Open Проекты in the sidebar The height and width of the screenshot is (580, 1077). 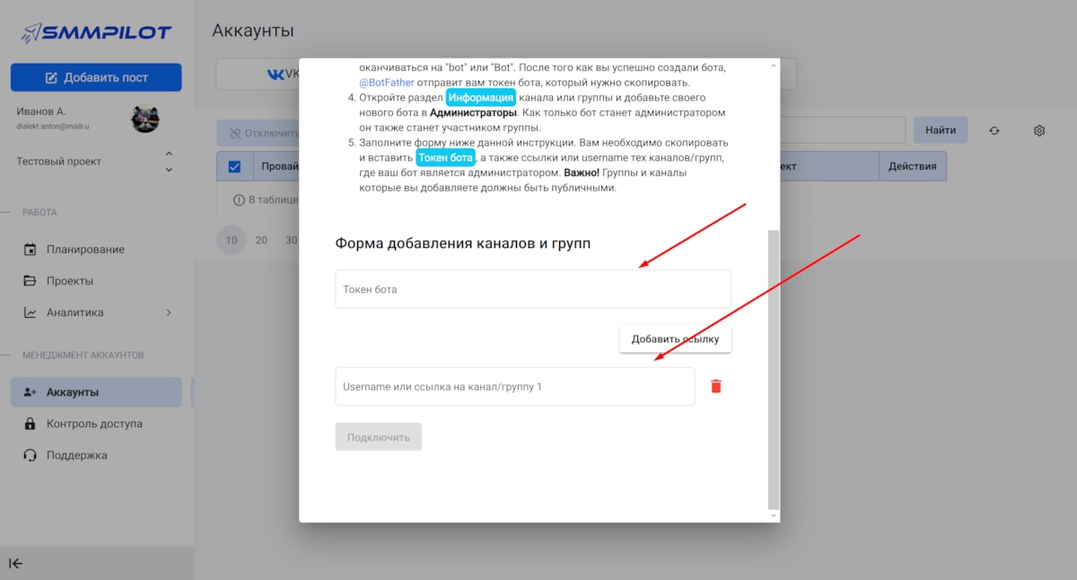[96, 281]
